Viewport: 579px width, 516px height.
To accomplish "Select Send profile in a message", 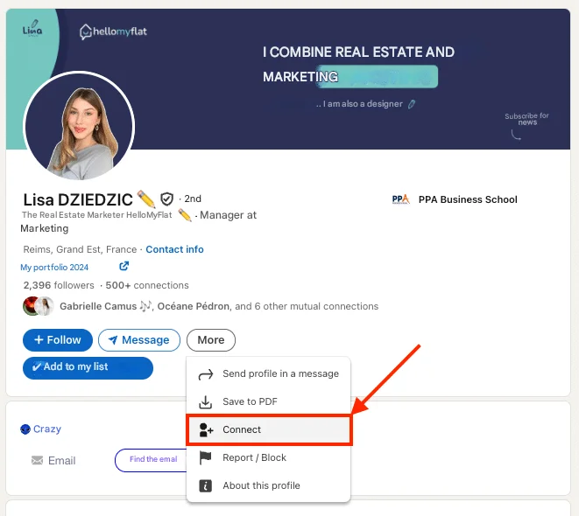I will click(268, 373).
